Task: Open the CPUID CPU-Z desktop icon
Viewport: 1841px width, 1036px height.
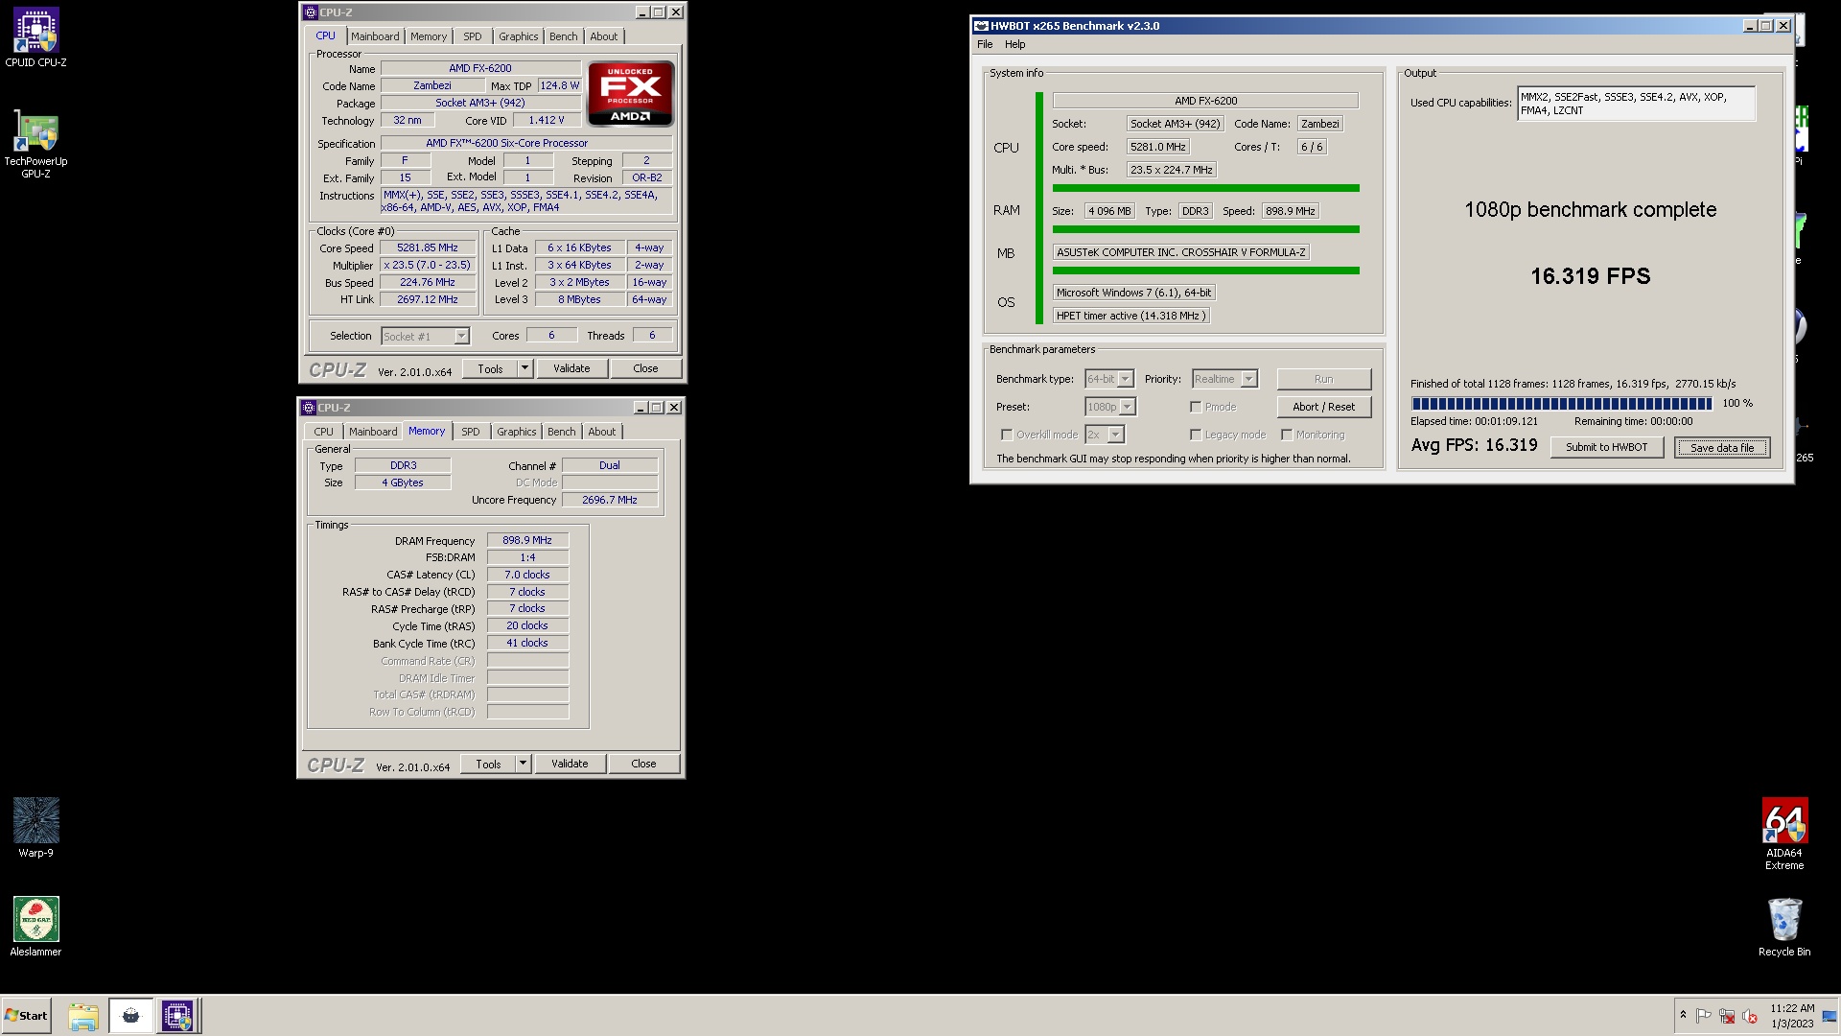Action: point(35,38)
